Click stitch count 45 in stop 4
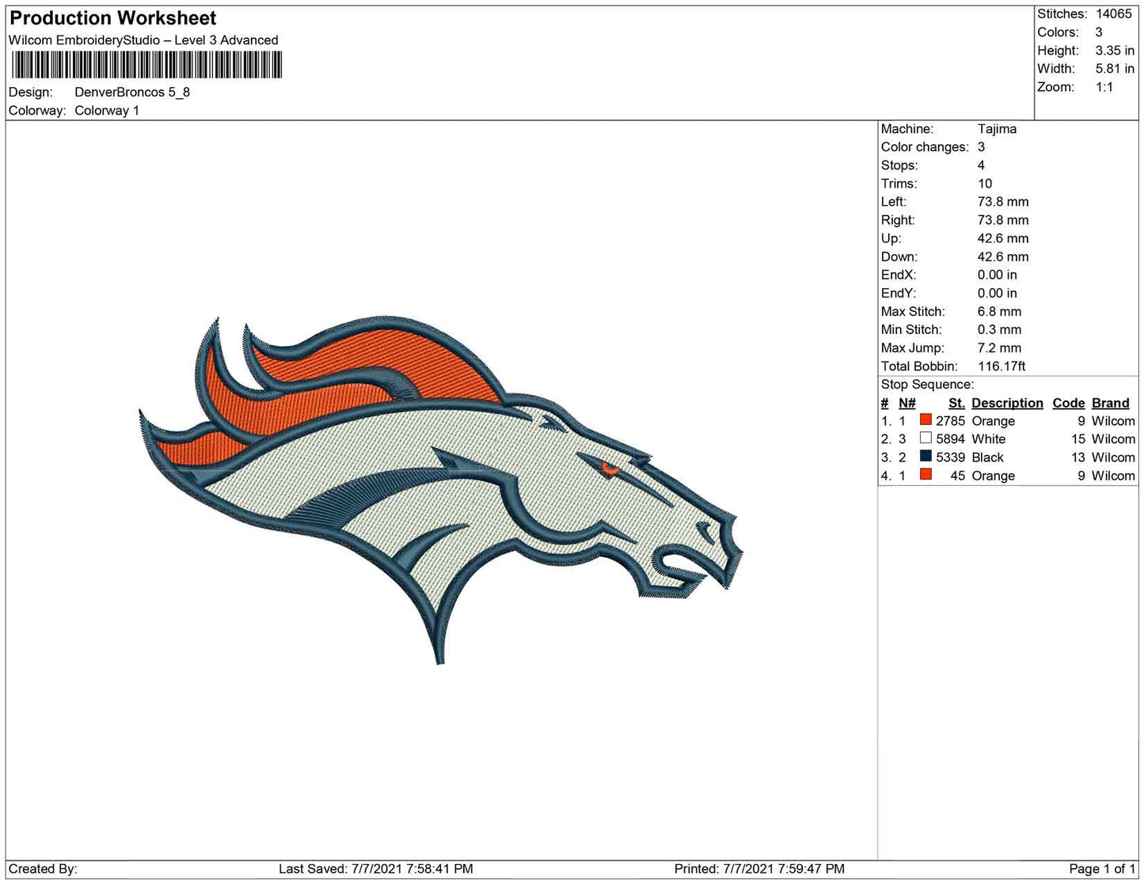 tap(957, 476)
